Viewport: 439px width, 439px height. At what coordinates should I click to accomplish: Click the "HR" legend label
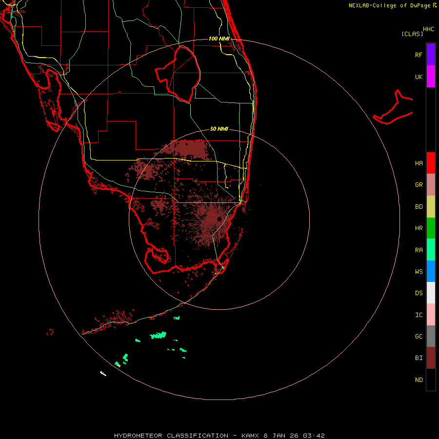point(419,228)
